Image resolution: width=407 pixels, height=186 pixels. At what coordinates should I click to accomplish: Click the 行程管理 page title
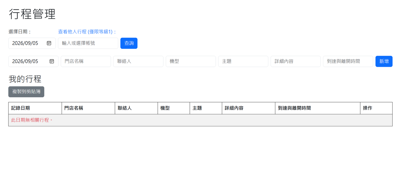tap(32, 14)
